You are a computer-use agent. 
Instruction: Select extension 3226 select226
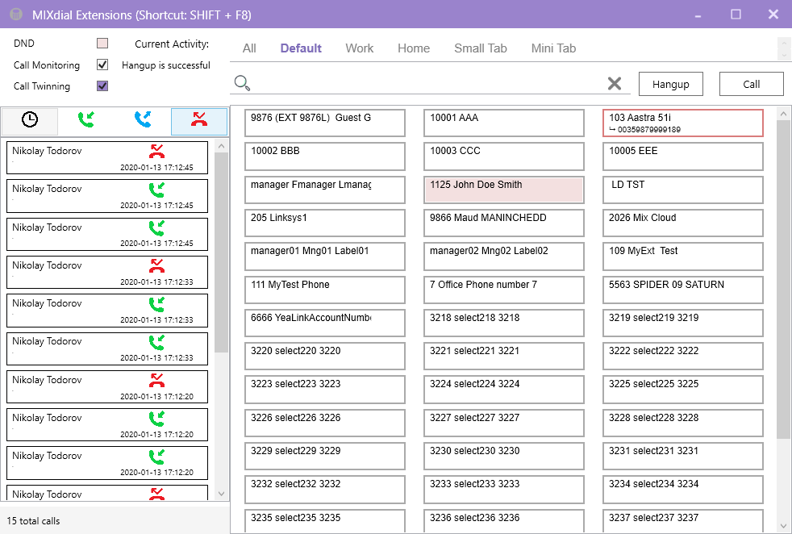click(325, 423)
